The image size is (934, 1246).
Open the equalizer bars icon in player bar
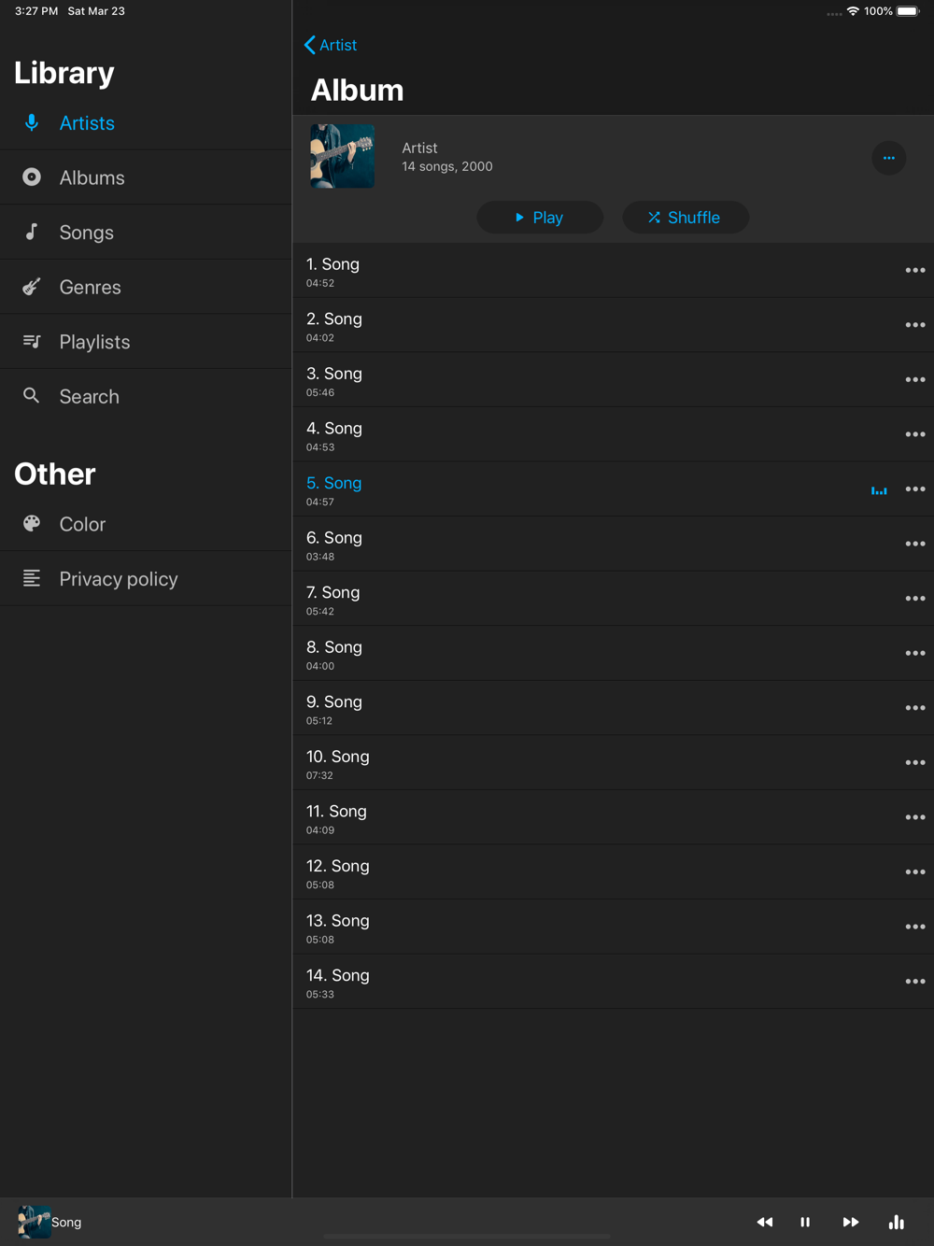pos(896,1222)
